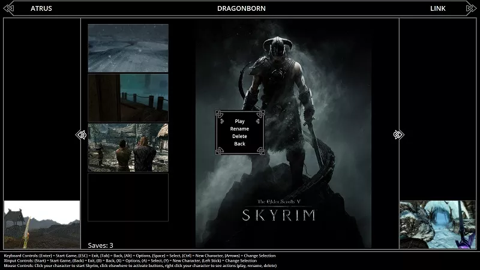
Task: Click the XInput Controls help line
Action: click(130, 260)
